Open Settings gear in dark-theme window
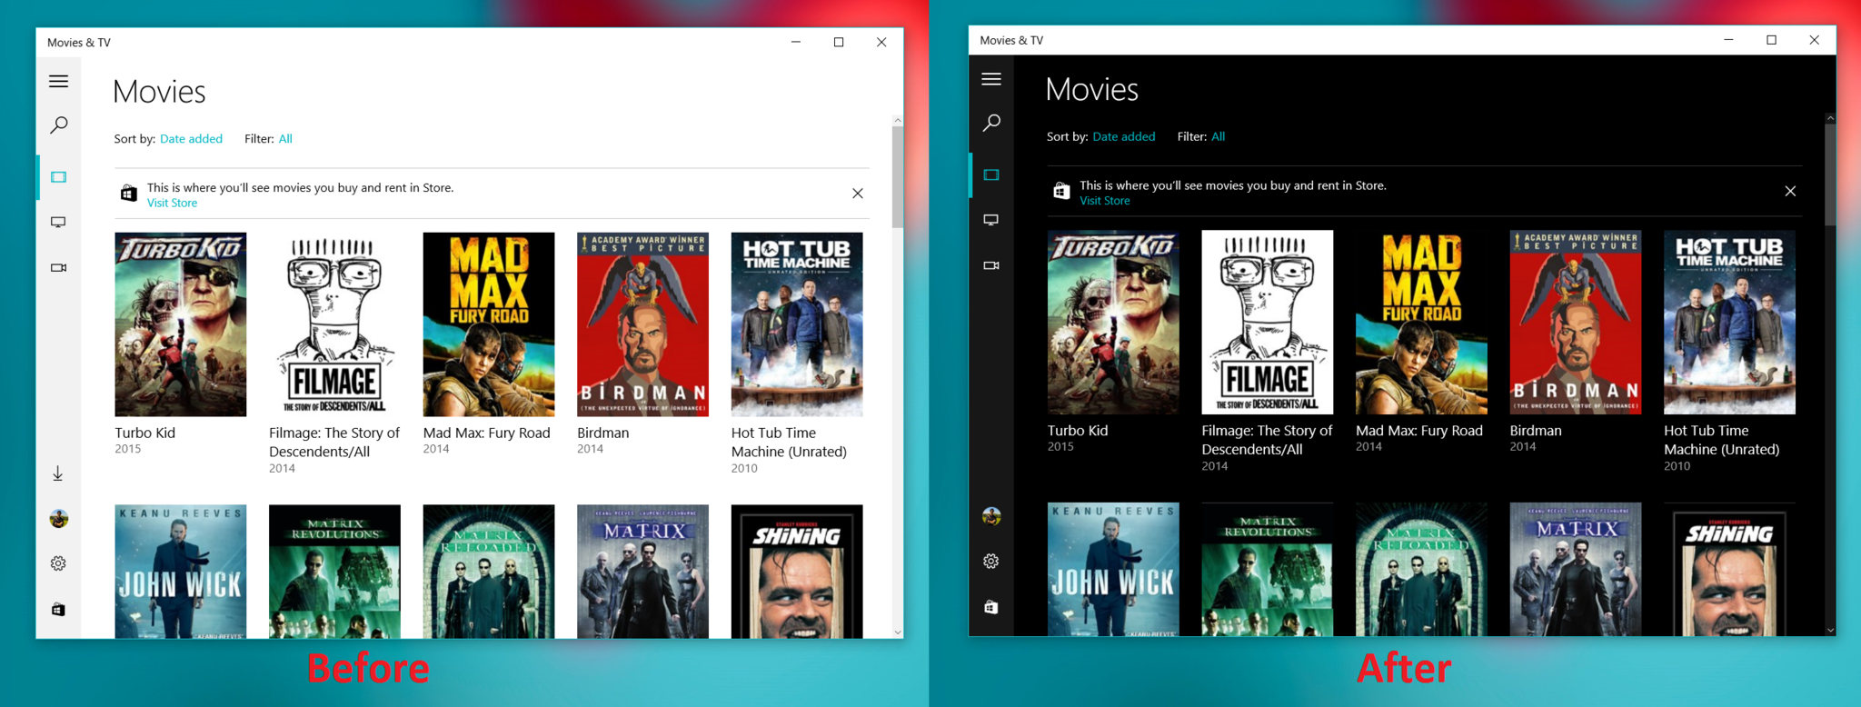 tap(991, 562)
